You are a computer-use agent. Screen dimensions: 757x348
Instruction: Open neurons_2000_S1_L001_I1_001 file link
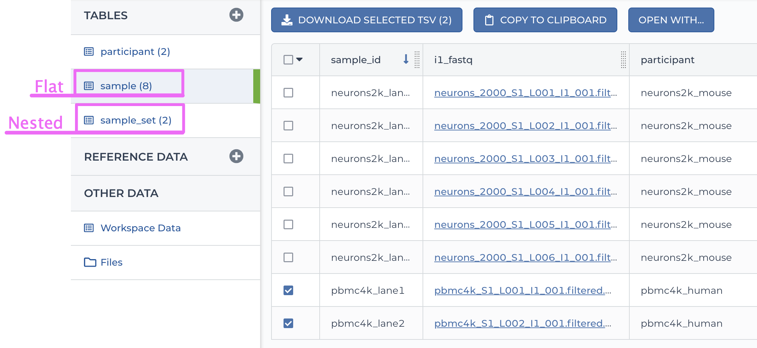point(525,93)
